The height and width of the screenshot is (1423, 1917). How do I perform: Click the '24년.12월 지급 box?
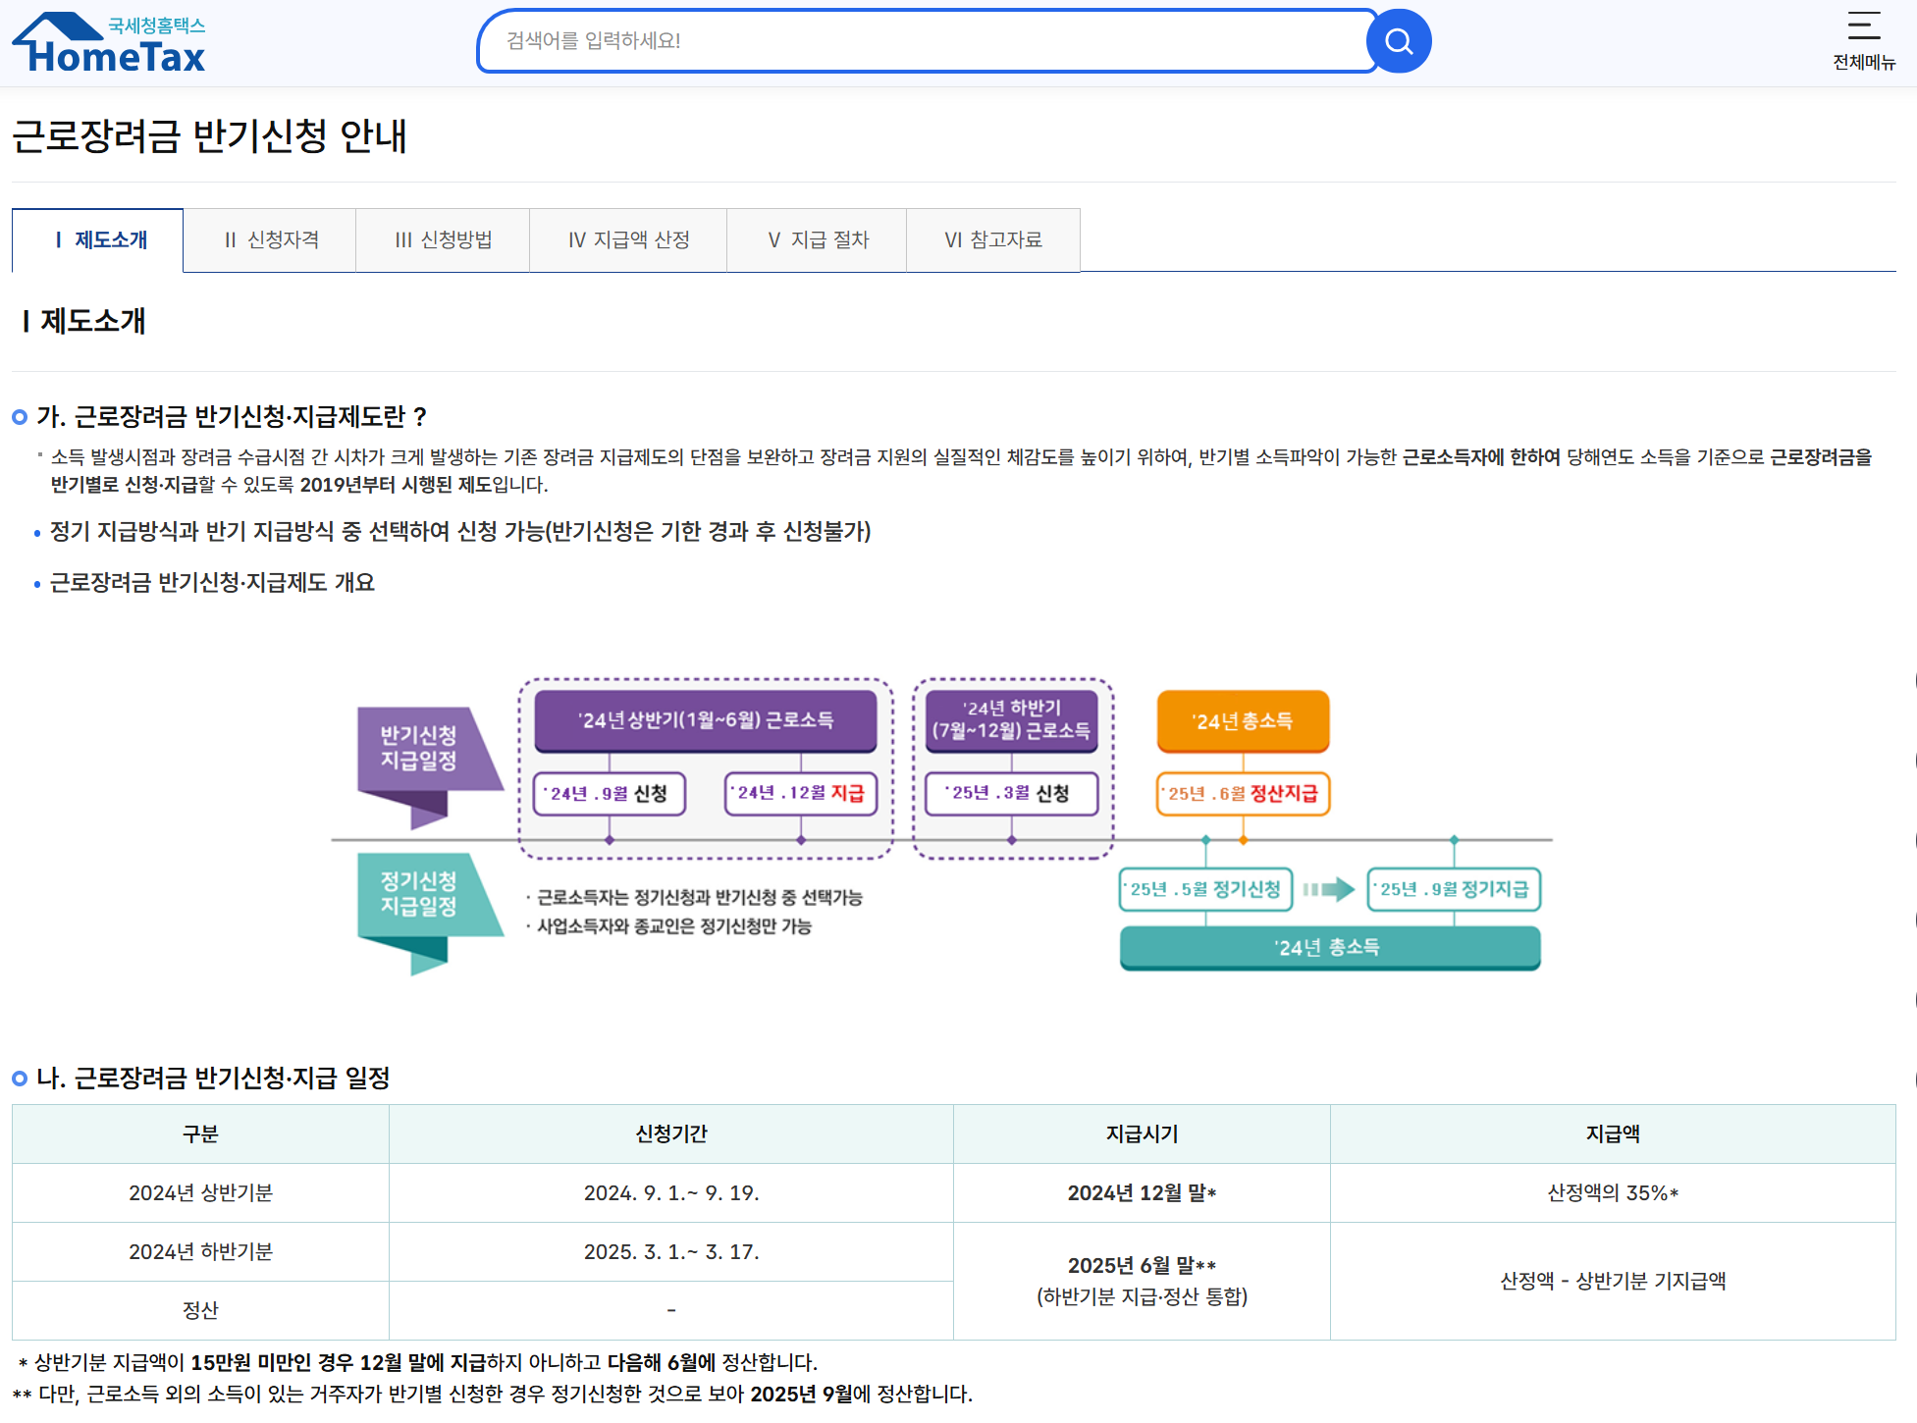pos(801,794)
